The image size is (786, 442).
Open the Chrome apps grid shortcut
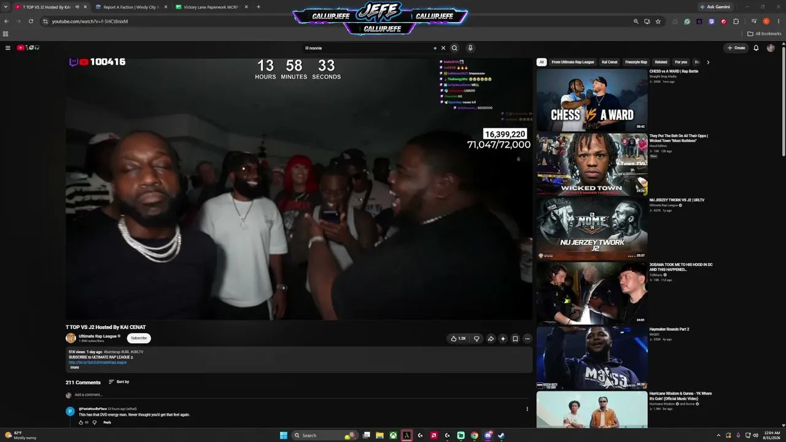point(6,34)
